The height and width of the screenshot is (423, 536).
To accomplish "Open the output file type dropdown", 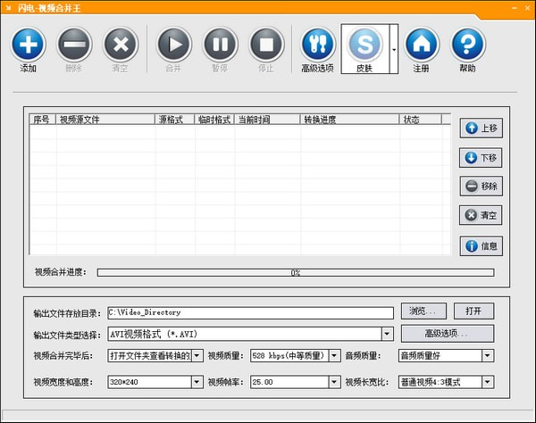I will click(x=387, y=334).
